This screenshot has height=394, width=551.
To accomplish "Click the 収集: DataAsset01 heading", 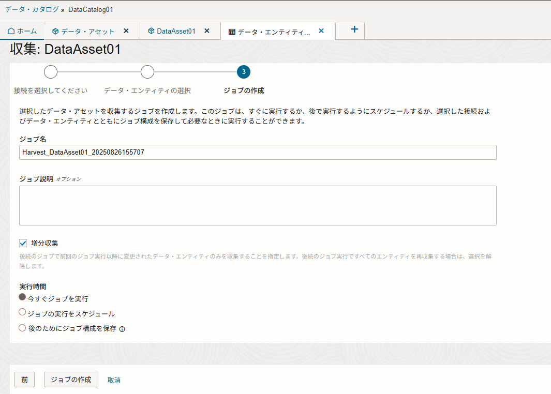I will click(x=65, y=49).
